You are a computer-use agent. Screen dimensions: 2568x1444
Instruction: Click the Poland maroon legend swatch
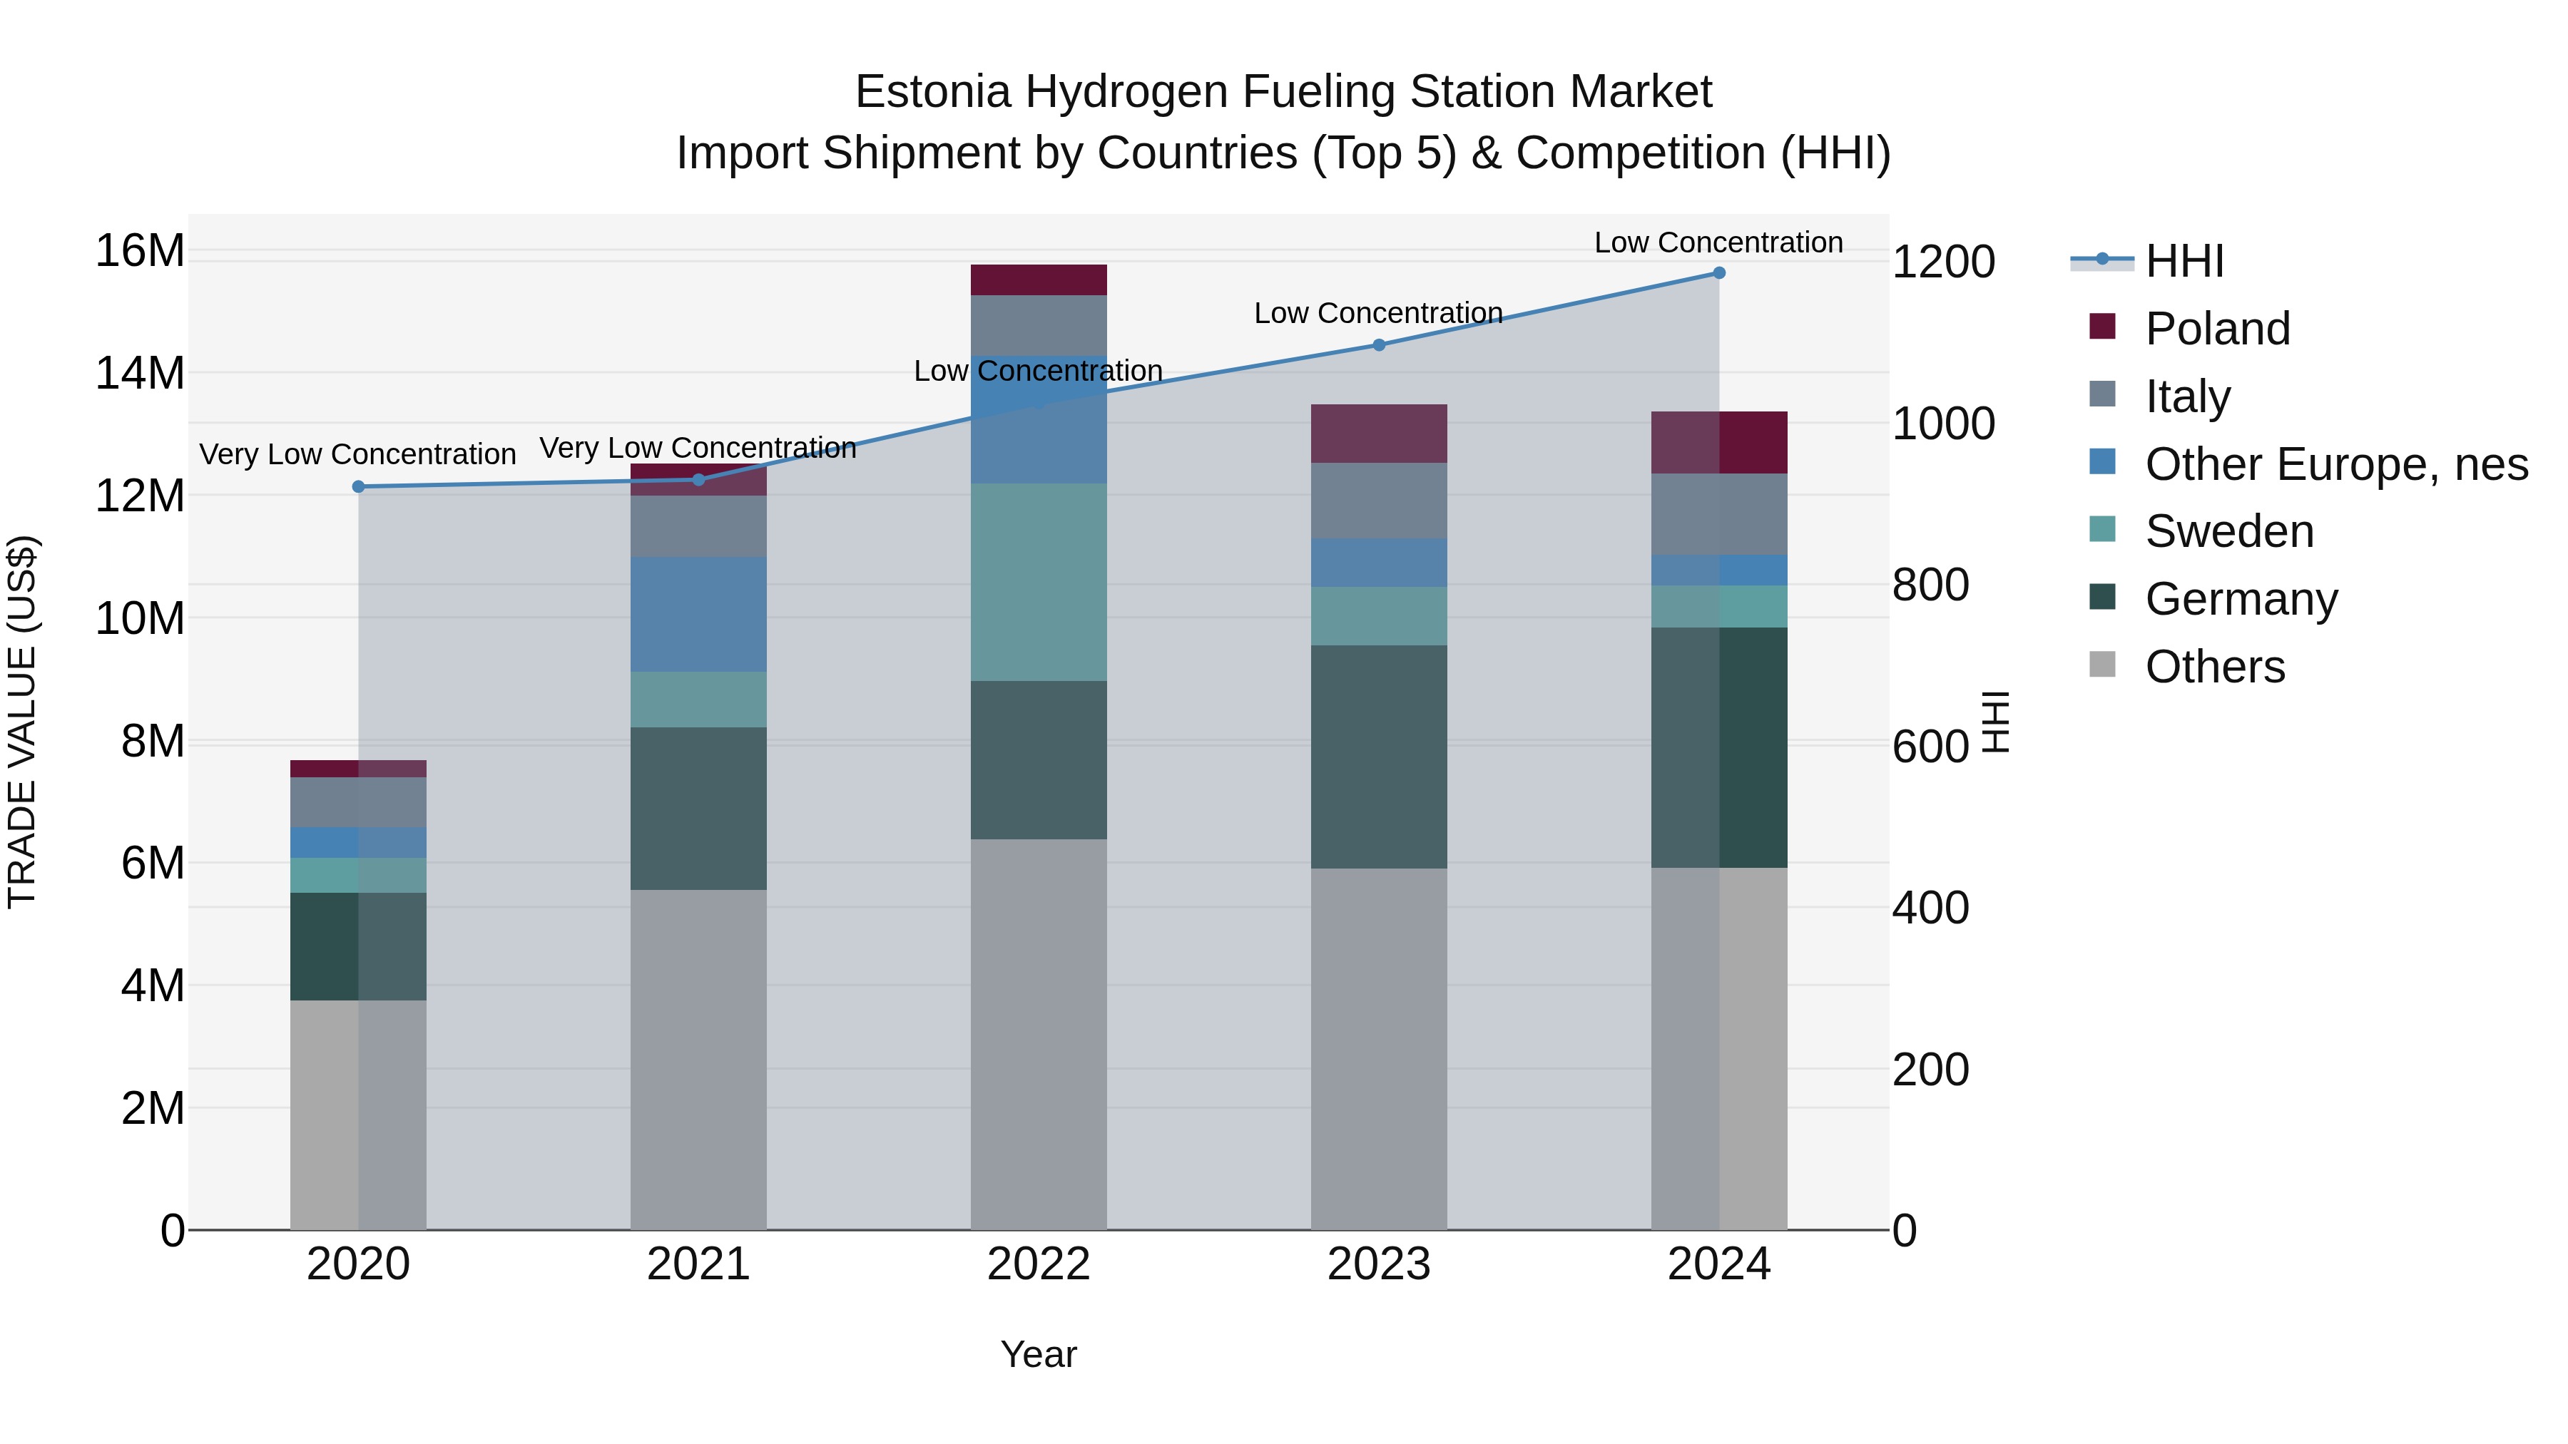[x=2102, y=326]
